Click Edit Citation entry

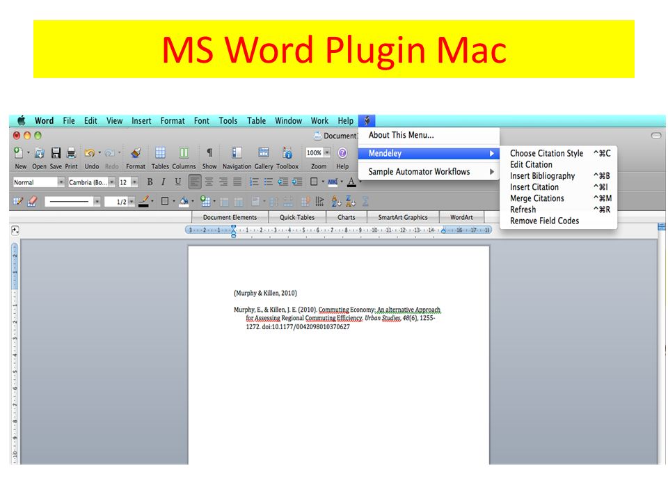tap(559, 164)
